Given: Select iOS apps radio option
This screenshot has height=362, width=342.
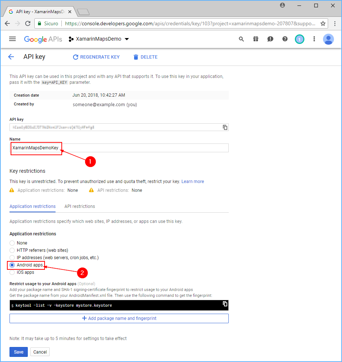Looking at the screenshot, I should pos(12,272).
